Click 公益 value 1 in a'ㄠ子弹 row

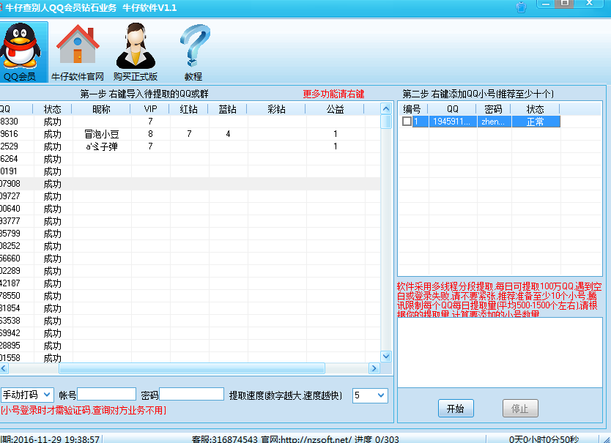click(335, 146)
